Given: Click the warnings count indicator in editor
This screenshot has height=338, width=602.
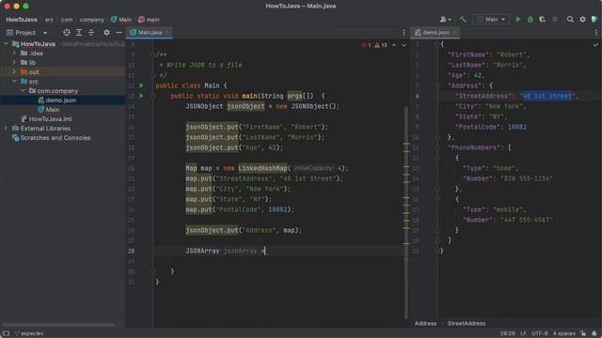Looking at the screenshot, I should point(381,45).
